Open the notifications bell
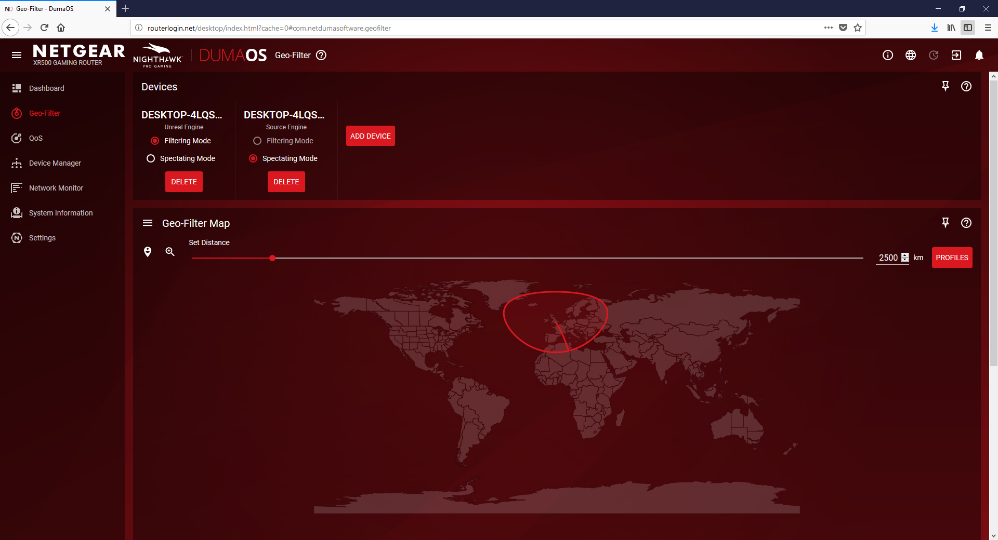 click(x=979, y=55)
